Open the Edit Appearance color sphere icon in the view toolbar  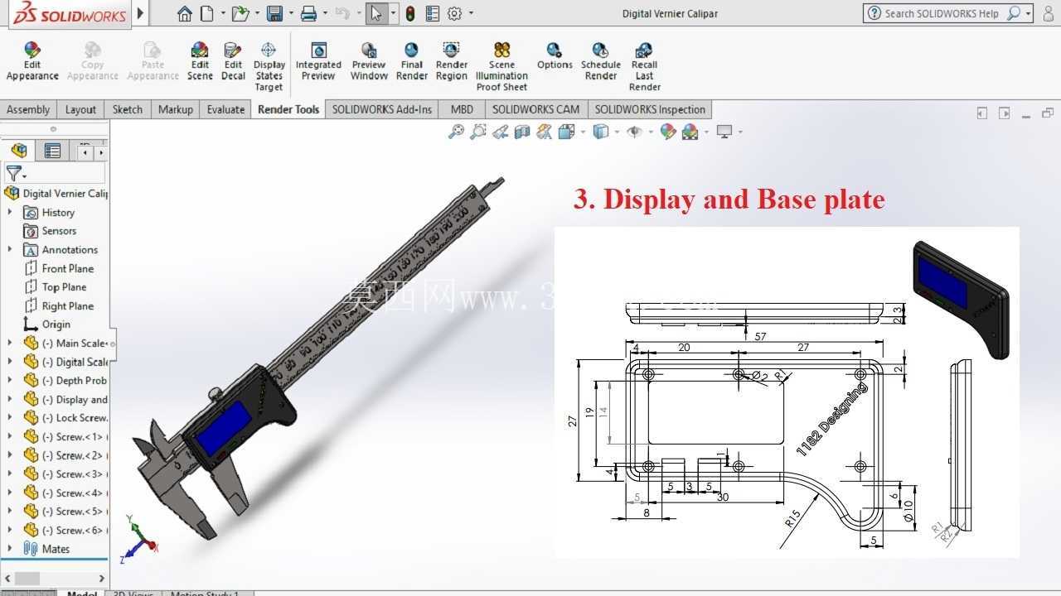(668, 132)
